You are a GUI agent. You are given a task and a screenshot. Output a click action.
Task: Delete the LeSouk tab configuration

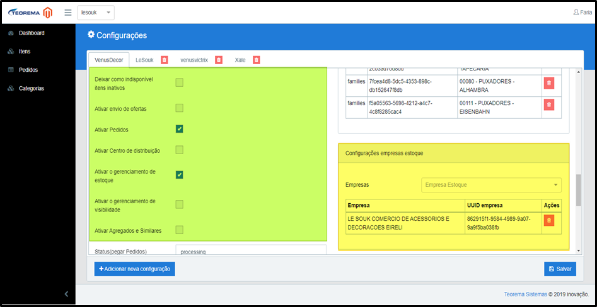click(164, 60)
